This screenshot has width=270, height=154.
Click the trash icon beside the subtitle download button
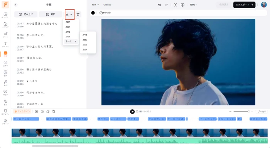pos(78,14)
